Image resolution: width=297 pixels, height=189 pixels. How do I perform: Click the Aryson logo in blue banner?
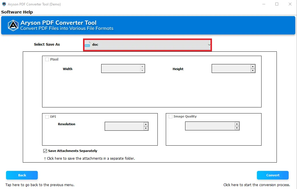click(x=13, y=25)
